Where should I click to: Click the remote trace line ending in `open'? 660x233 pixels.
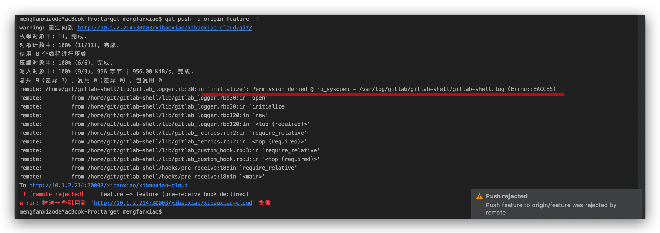[x=144, y=98]
